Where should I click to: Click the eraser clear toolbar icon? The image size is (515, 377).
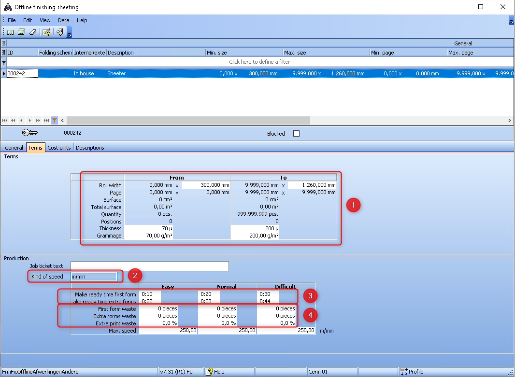[x=33, y=32]
